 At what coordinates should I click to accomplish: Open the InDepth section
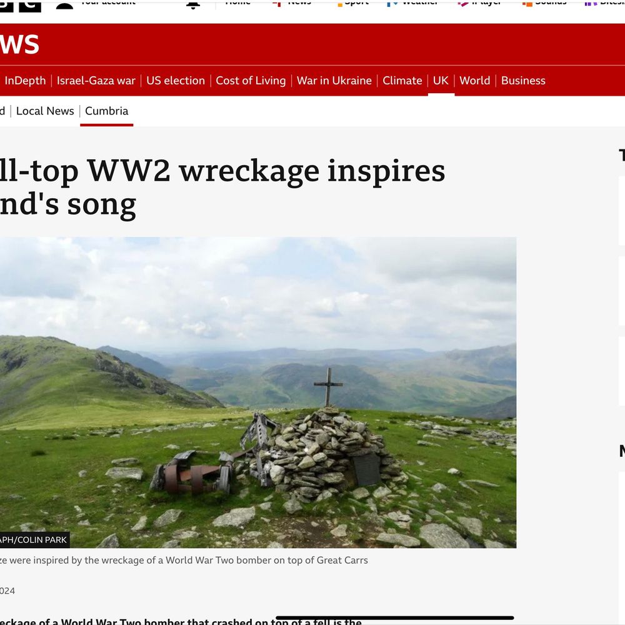coord(25,81)
